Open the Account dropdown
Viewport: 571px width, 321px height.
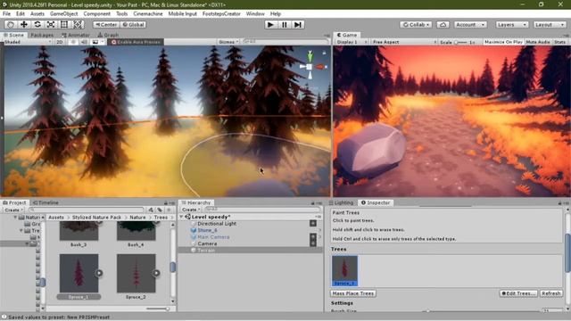pos(470,25)
